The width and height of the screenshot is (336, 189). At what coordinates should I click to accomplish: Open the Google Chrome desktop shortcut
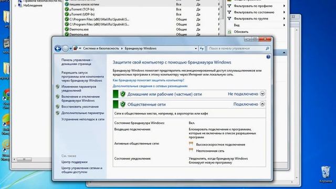tap(6, 99)
